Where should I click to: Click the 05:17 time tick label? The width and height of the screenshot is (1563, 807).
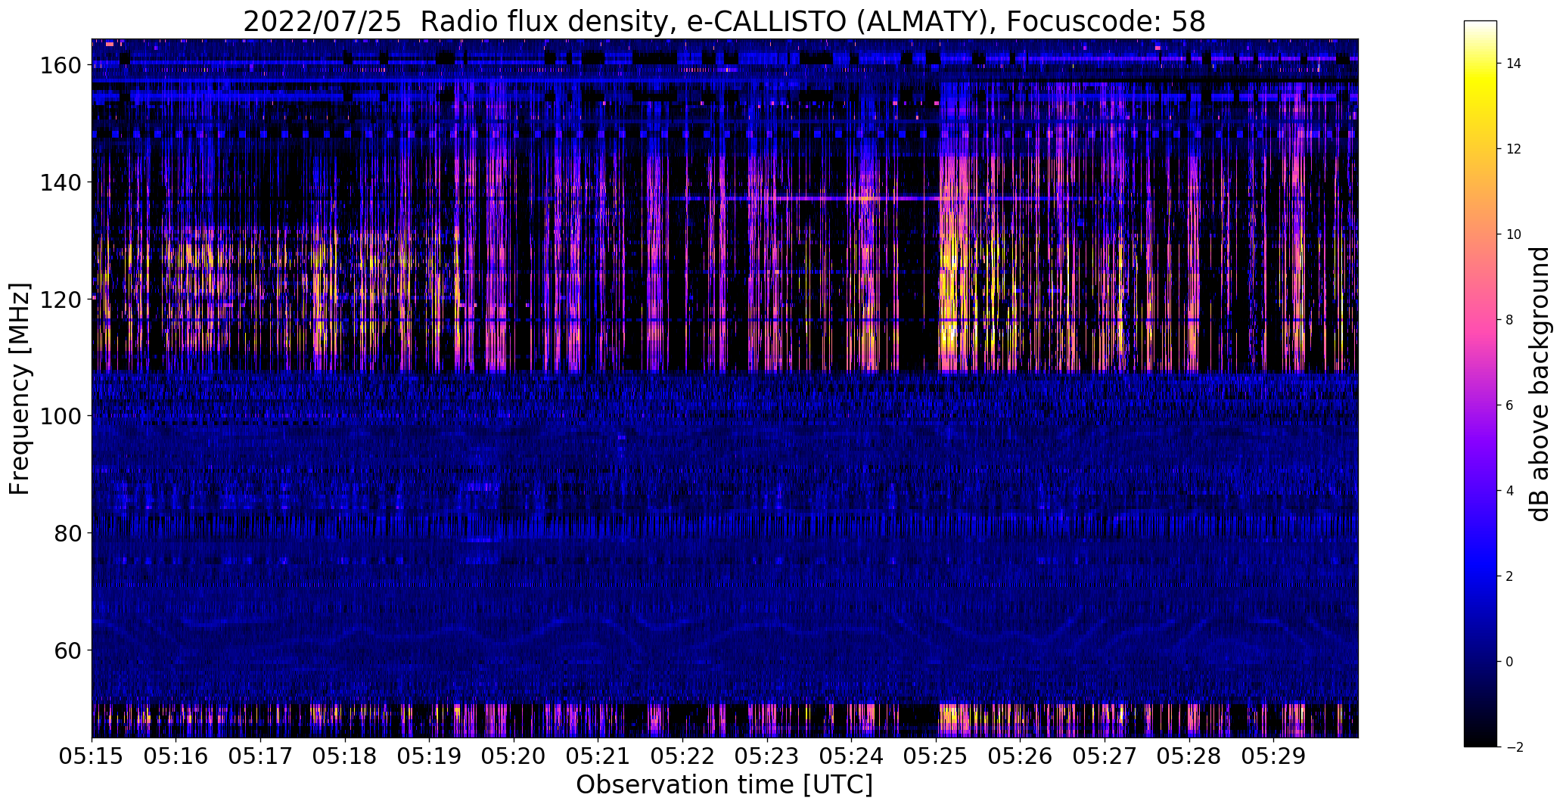point(260,757)
